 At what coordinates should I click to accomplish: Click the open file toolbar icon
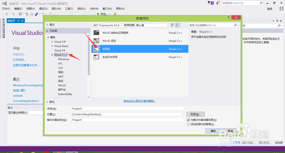[x=27, y=14]
